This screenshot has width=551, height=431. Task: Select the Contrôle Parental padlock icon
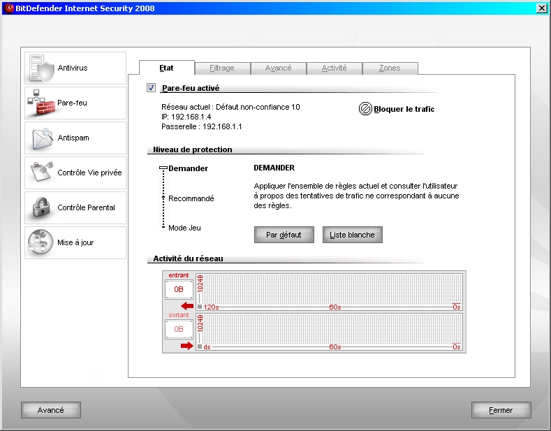[x=41, y=207]
